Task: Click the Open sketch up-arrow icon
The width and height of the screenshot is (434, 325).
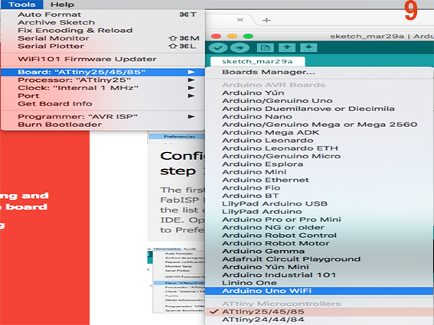Action: [x=287, y=48]
